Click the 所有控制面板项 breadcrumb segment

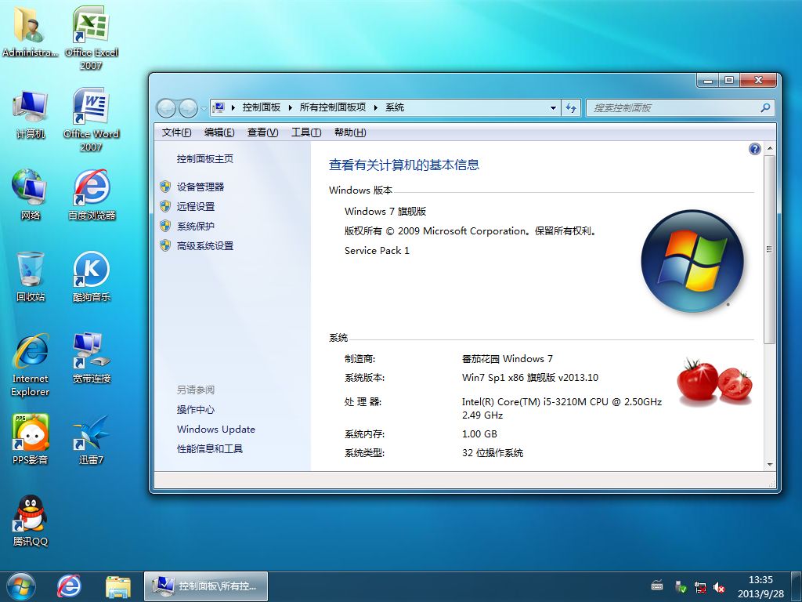333,107
